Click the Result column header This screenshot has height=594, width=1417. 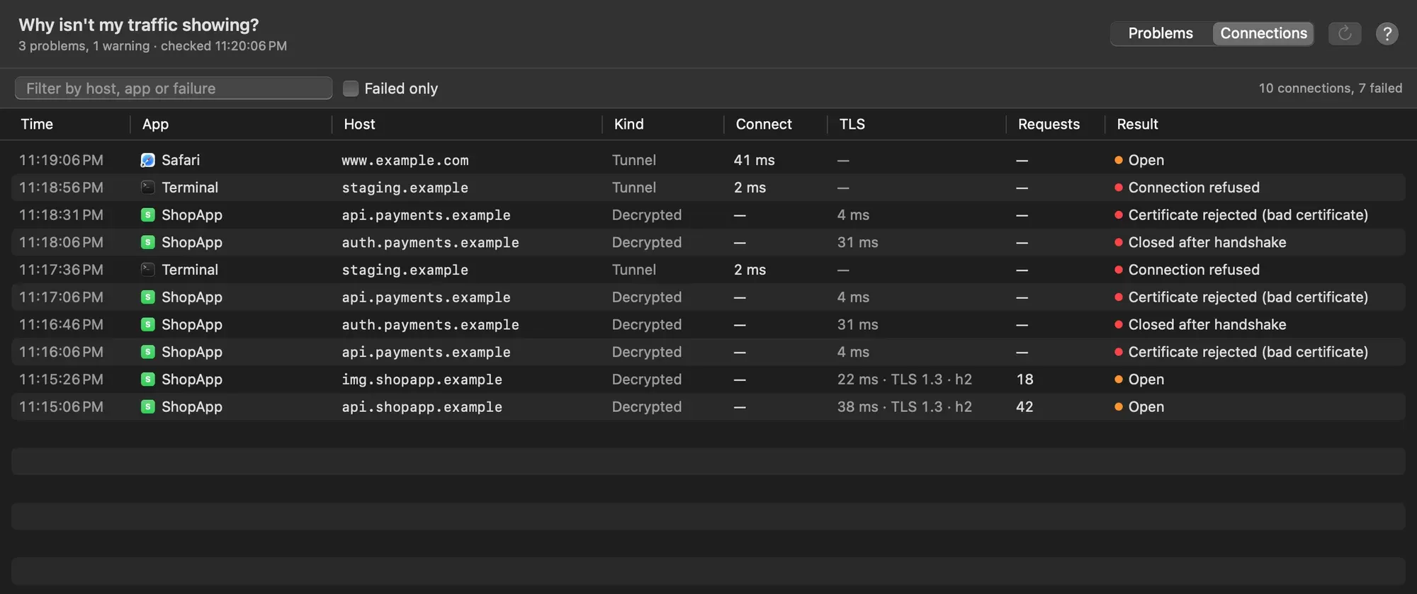tap(1137, 124)
